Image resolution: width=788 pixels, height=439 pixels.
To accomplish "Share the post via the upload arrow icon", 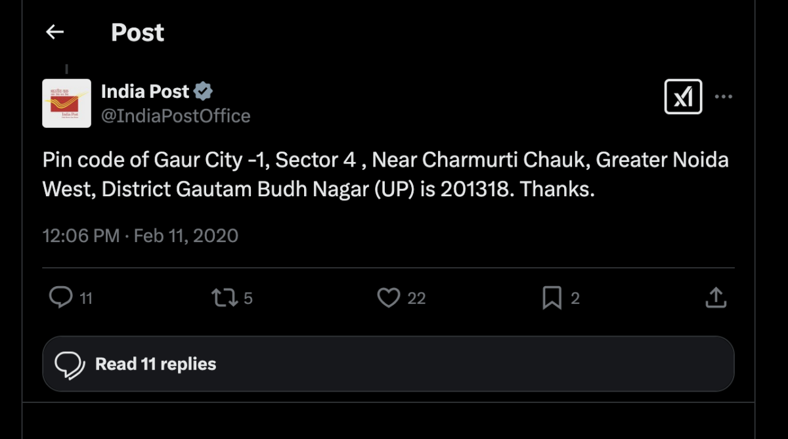I will 715,298.
